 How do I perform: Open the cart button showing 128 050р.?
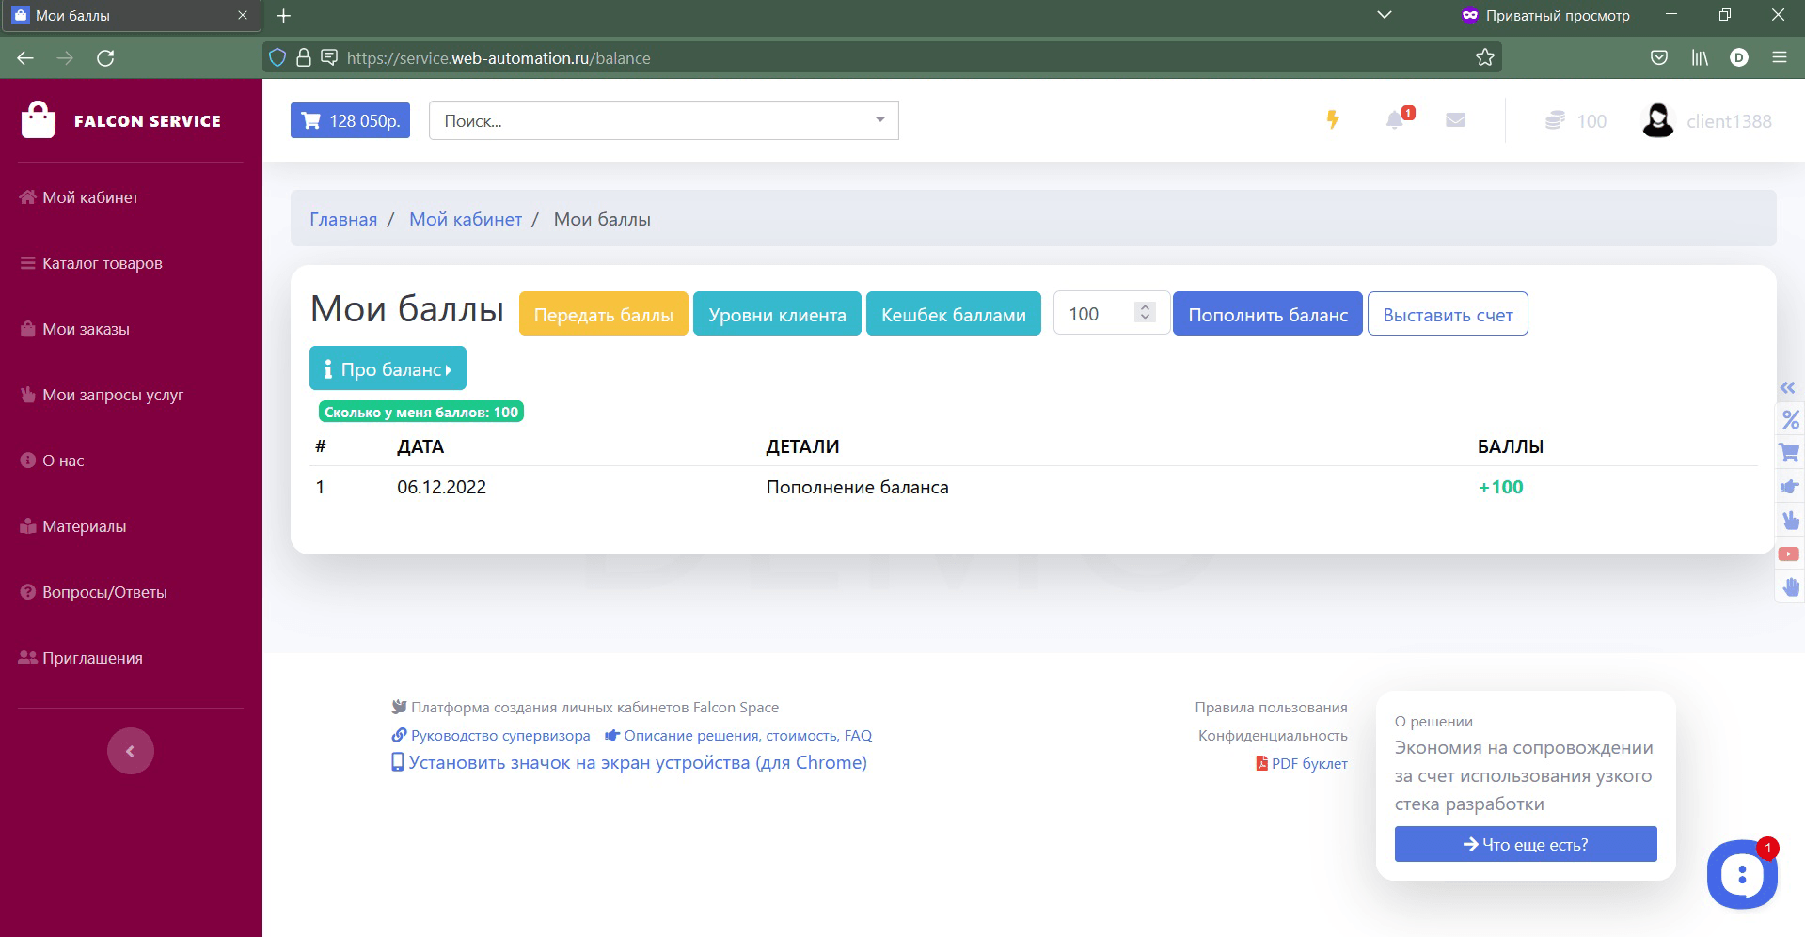(350, 120)
